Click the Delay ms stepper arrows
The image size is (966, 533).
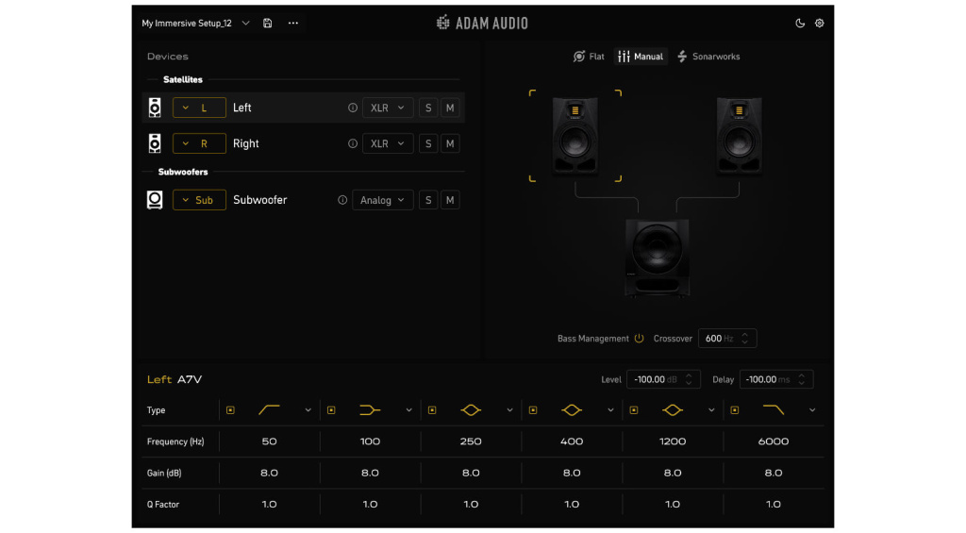(802, 379)
